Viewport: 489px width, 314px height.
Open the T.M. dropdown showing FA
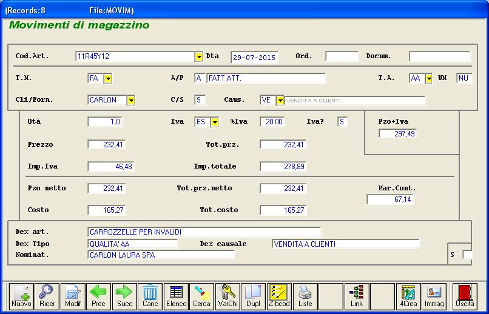(108, 79)
